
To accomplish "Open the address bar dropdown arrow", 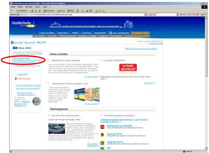I will tap(145, 14).
